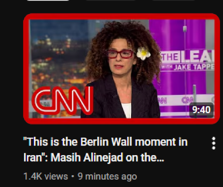Click the red glasses in the thumbnail
Image resolution: width=223 pixels, height=187 pixels.
click(120, 54)
